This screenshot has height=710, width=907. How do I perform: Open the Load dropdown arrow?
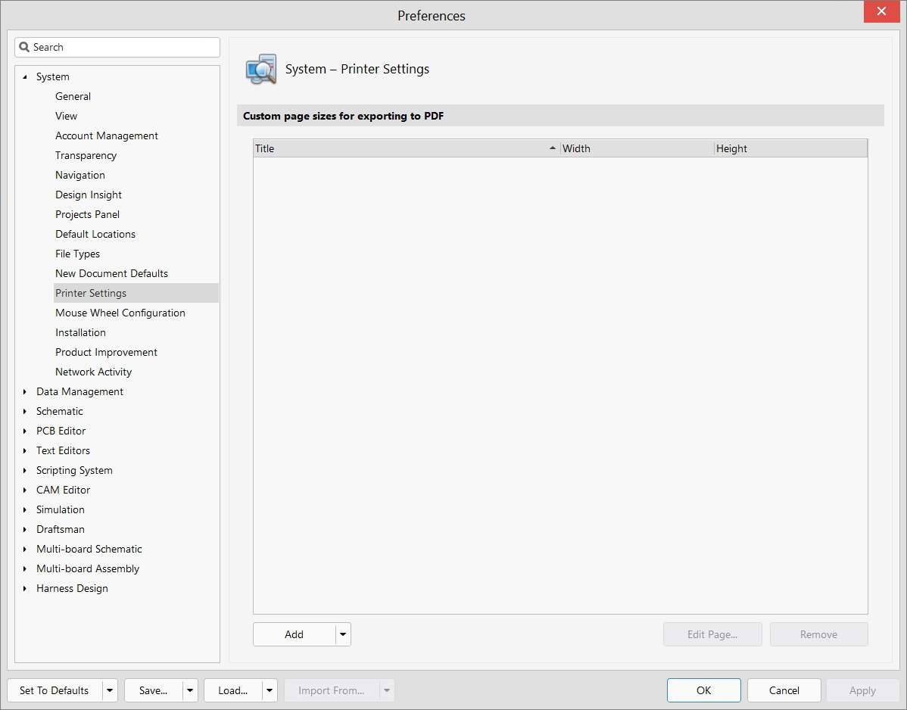(270, 690)
